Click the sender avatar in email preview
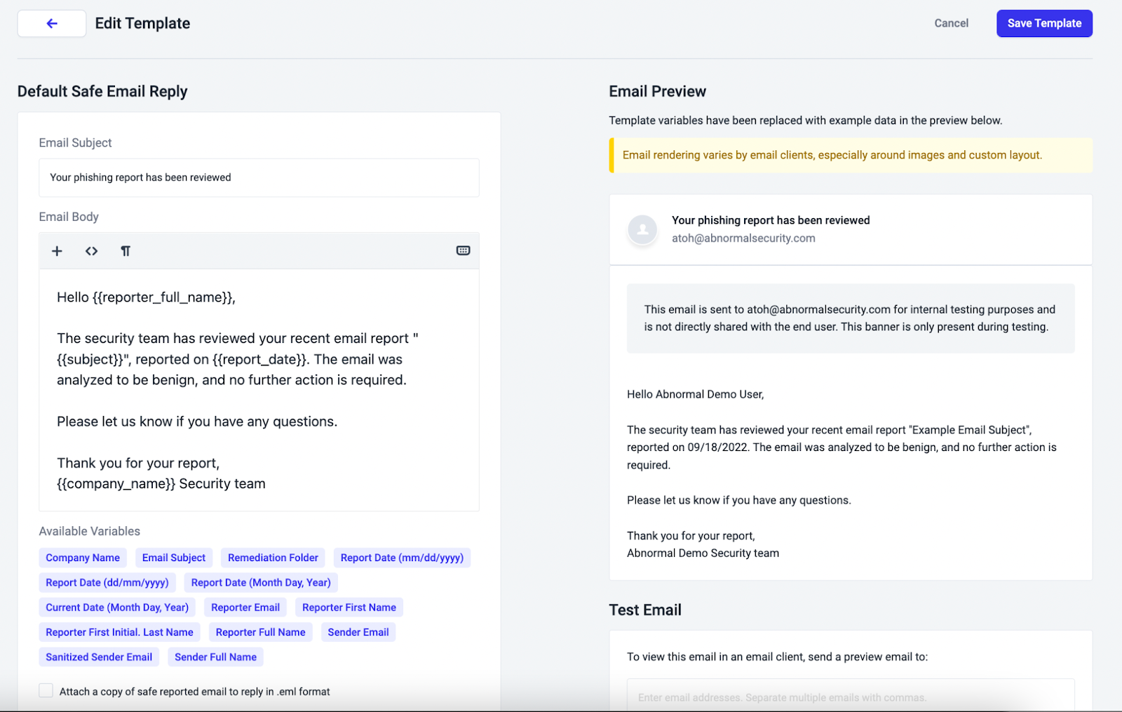Image resolution: width=1122 pixels, height=712 pixels. tap(642, 229)
